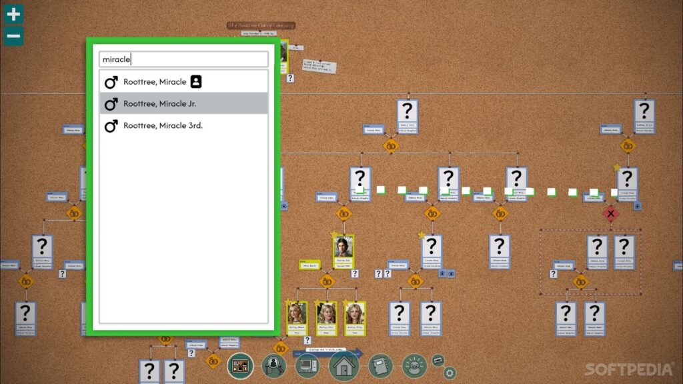Click the search field containing 'miracle'
Image resolution: width=683 pixels, height=384 pixels.
point(183,59)
